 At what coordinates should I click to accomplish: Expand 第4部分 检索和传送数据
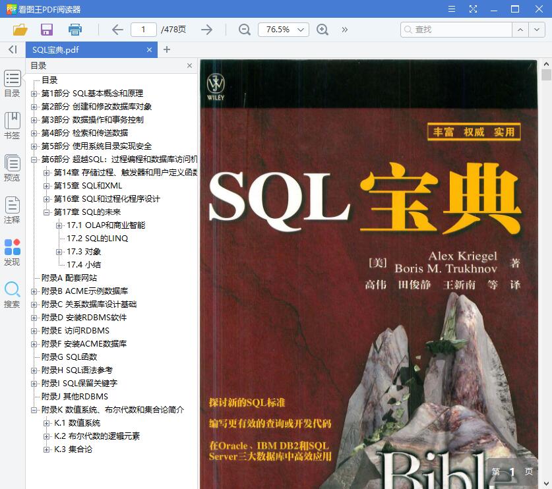point(34,133)
